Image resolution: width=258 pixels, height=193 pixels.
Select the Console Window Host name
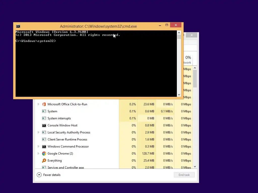[62, 125]
